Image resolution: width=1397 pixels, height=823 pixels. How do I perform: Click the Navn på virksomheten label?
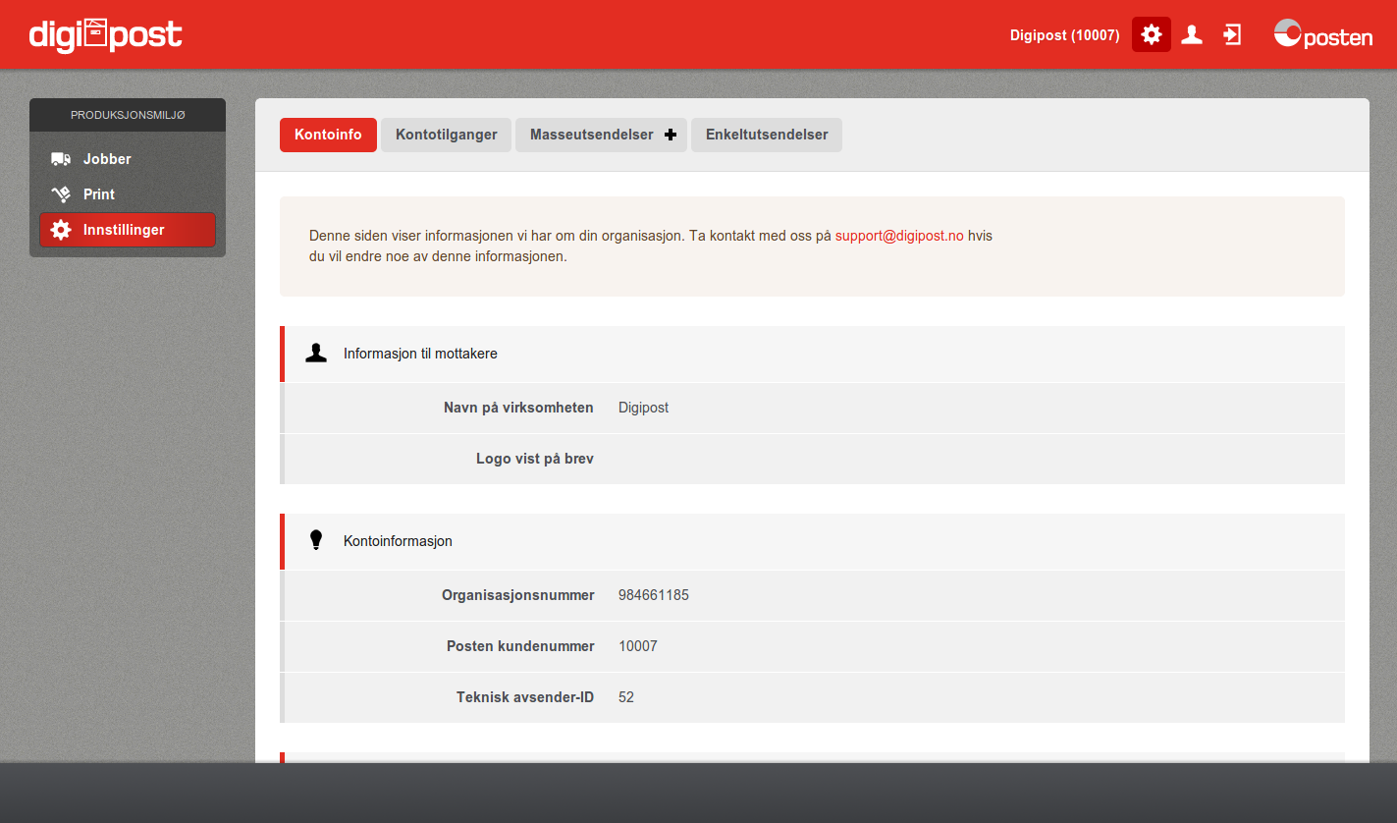518,408
